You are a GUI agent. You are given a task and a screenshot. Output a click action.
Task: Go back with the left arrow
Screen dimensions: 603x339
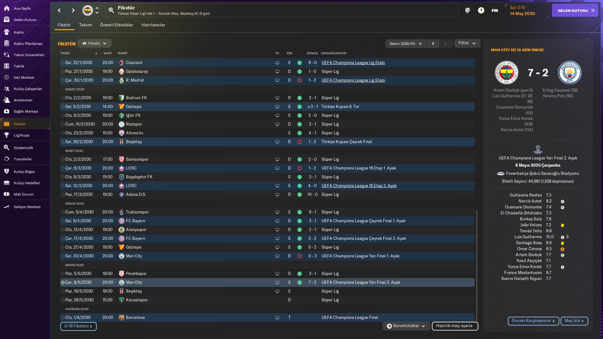[59, 10]
